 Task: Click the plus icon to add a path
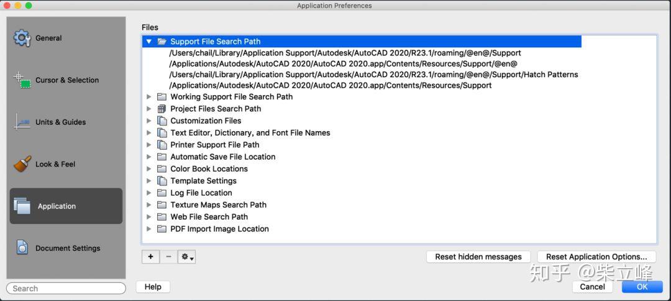150,256
